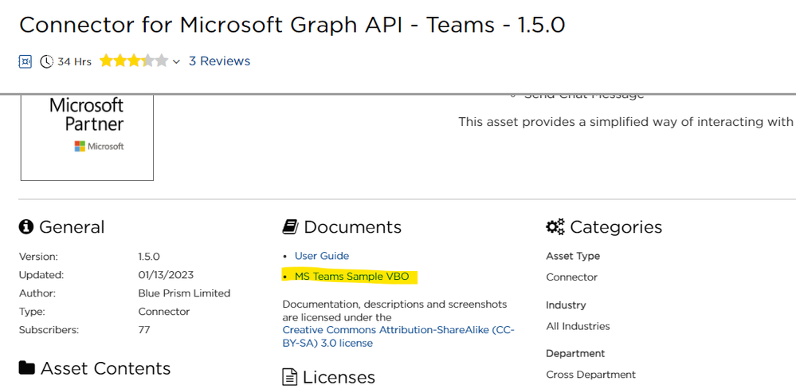This screenshot has height=389, width=796.
Task: Click the document icon beside Licenses heading
Action: click(x=290, y=377)
